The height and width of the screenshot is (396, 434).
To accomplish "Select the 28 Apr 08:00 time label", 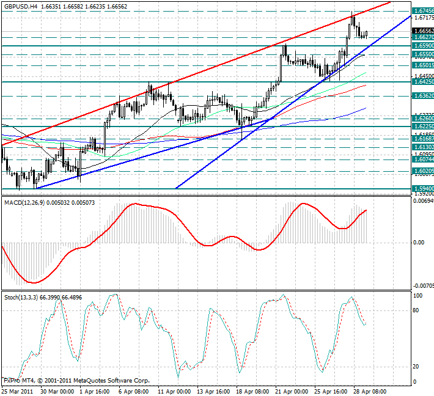I will click(x=370, y=392).
